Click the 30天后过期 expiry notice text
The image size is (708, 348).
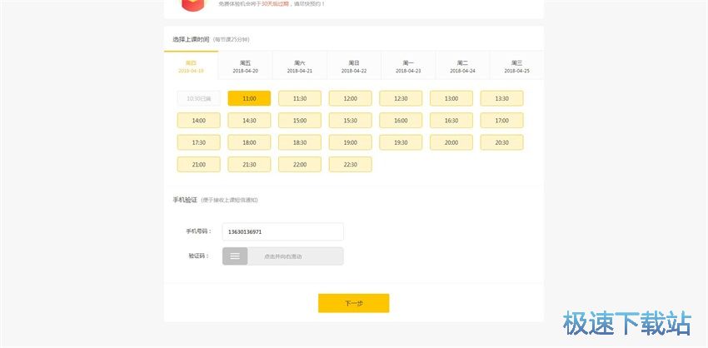tap(275, 3)
